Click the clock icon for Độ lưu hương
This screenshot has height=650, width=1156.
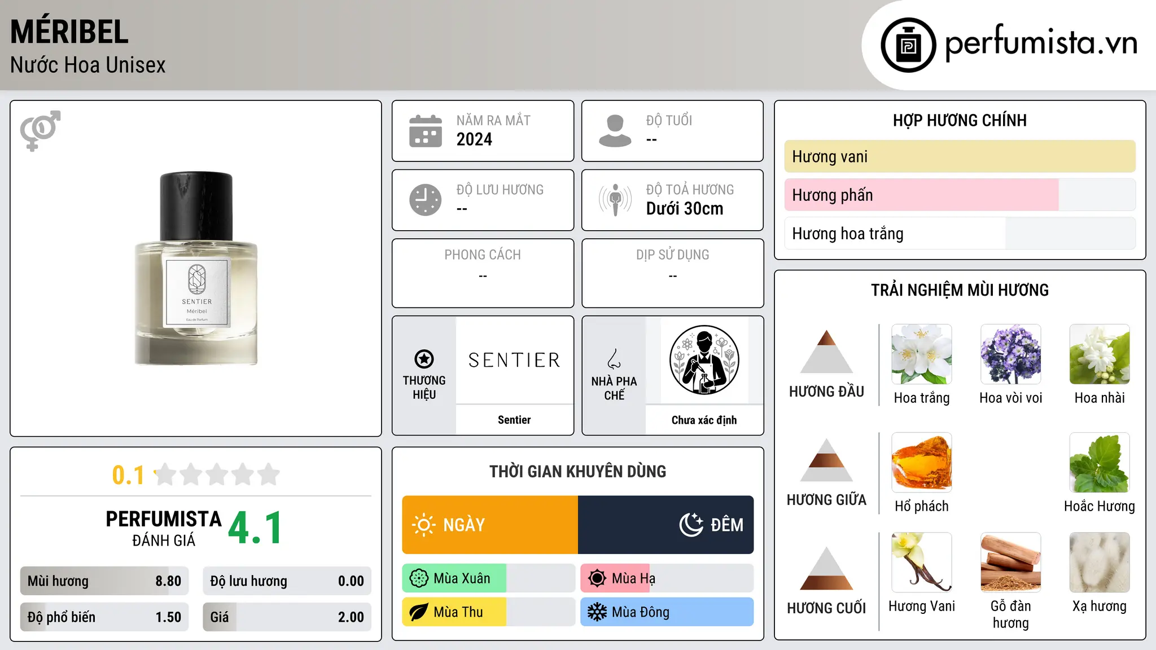426,200
